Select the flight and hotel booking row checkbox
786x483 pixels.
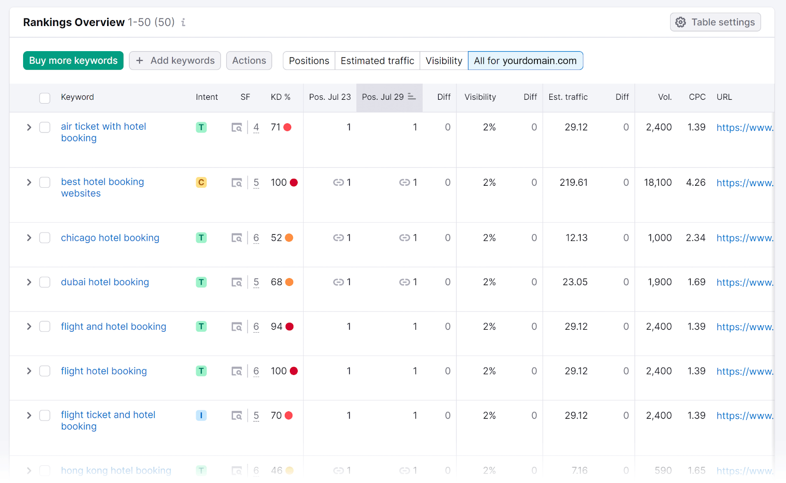[45, 327]
